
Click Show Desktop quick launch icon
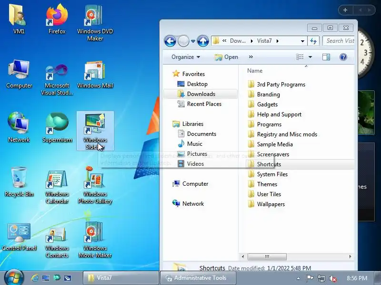(x=46, y=278)
